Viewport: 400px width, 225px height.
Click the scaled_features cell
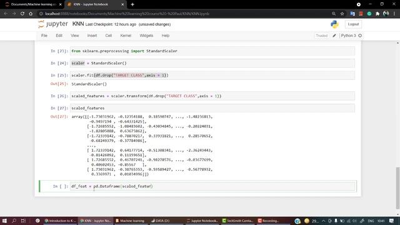[x=212, y=108]
